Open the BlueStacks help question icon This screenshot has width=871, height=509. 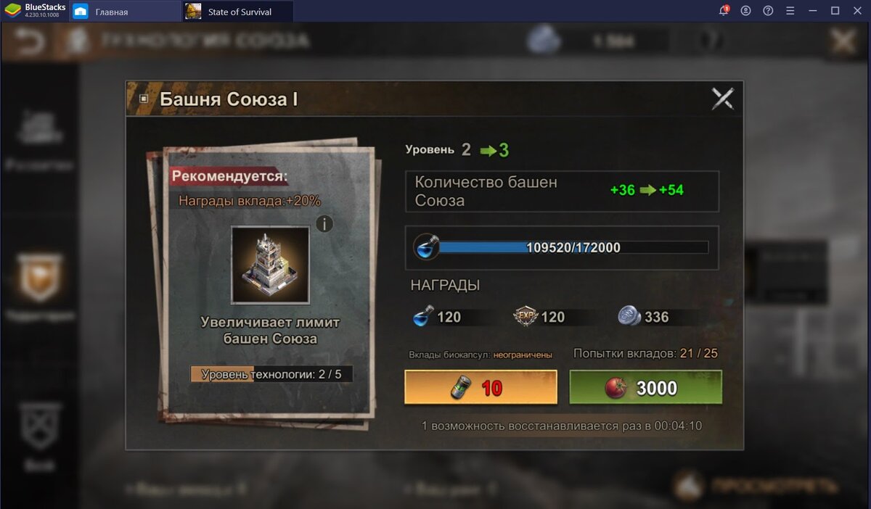click(x=768, y=11)
